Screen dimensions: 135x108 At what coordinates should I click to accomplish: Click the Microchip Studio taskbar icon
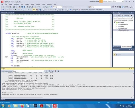point(55,106)
